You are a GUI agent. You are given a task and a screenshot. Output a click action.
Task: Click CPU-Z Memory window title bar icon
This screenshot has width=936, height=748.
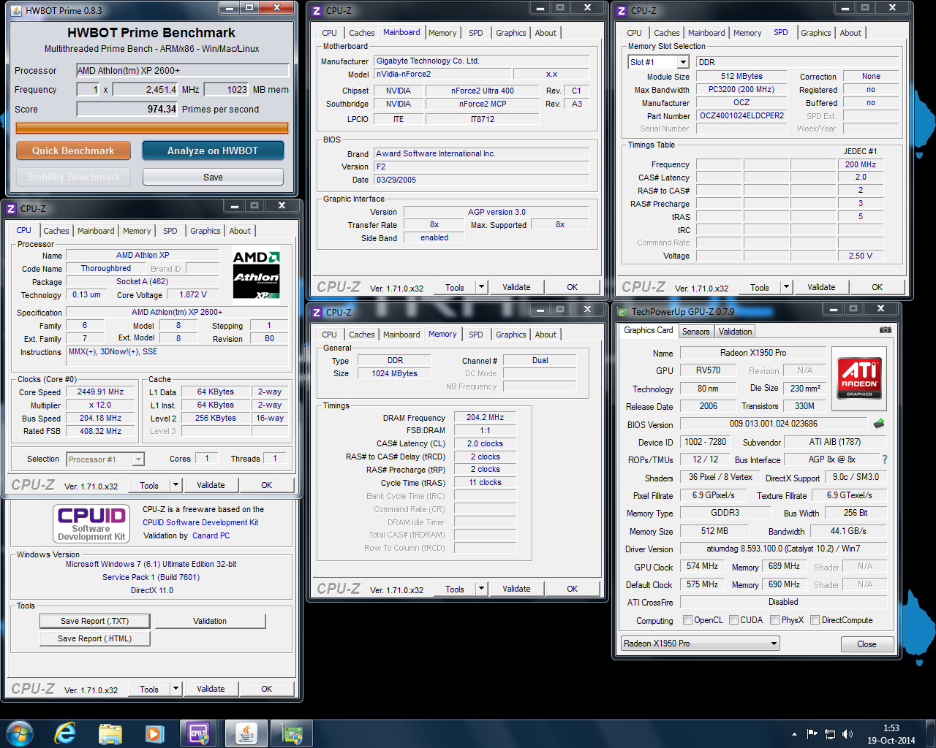point(317,312)
